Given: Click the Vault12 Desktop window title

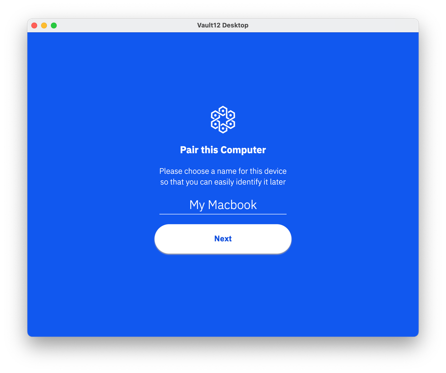Looking at the screenshot, I should pyautogui.click(x=223, y=26).
